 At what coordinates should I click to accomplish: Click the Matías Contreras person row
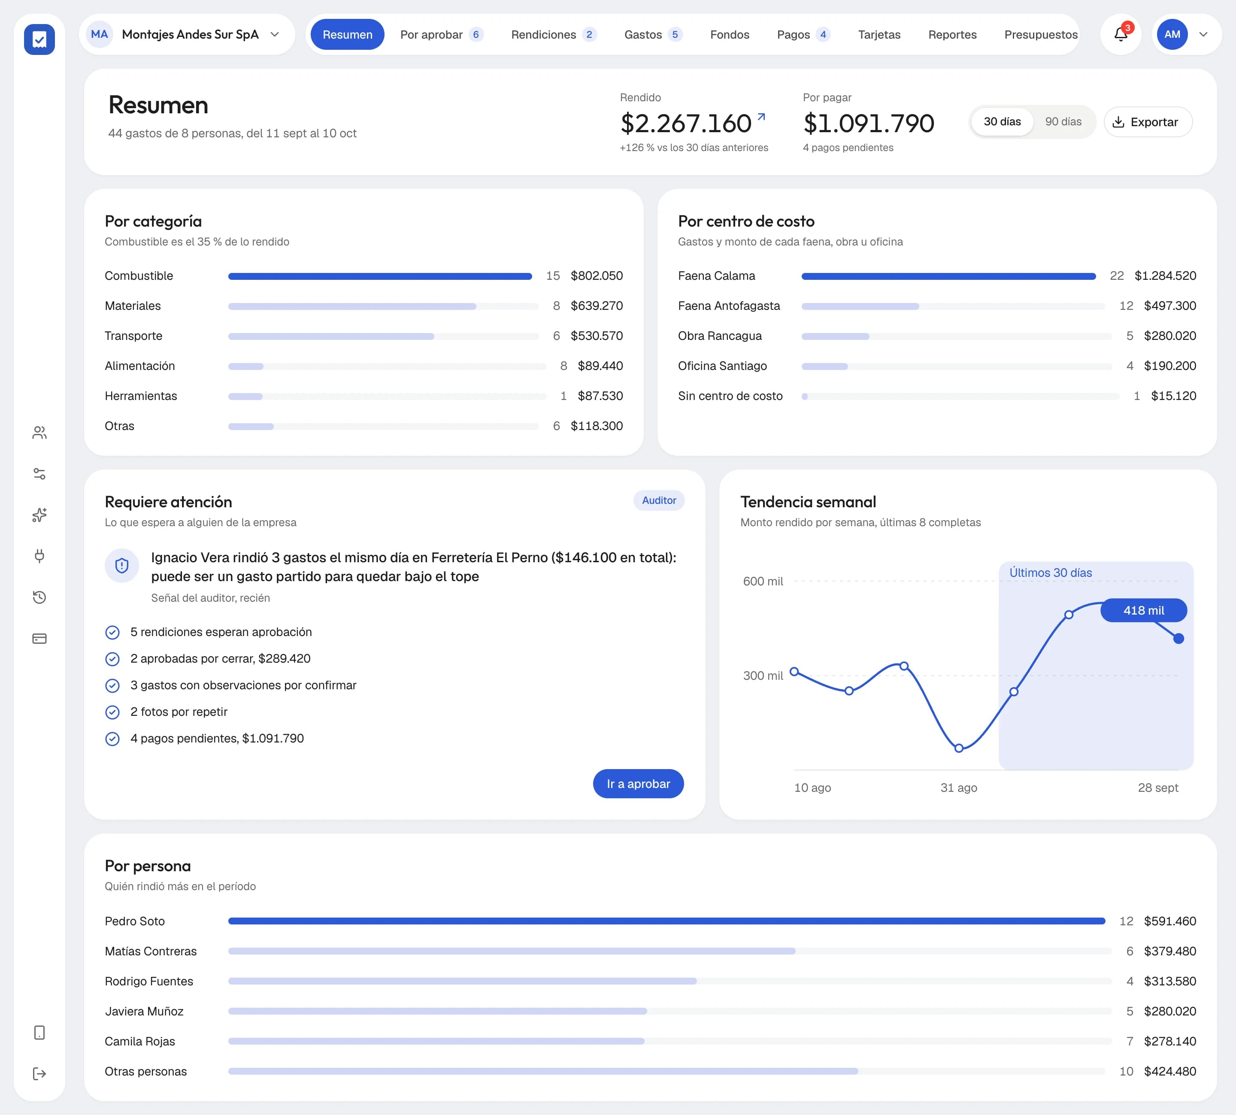(650, 951)
